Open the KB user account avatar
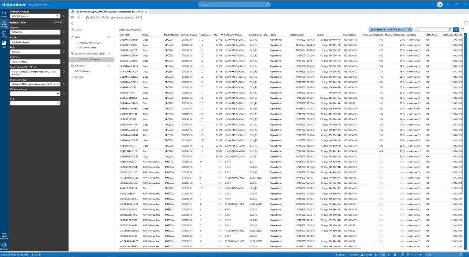 pos(439,4)
